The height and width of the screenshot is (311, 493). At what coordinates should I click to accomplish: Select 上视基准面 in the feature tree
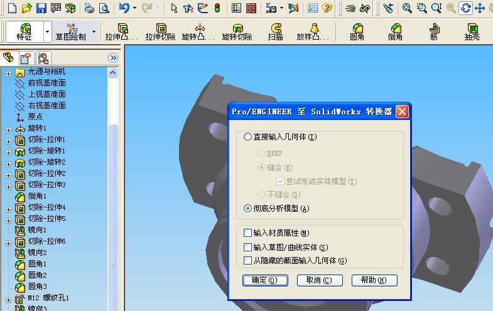46,94
